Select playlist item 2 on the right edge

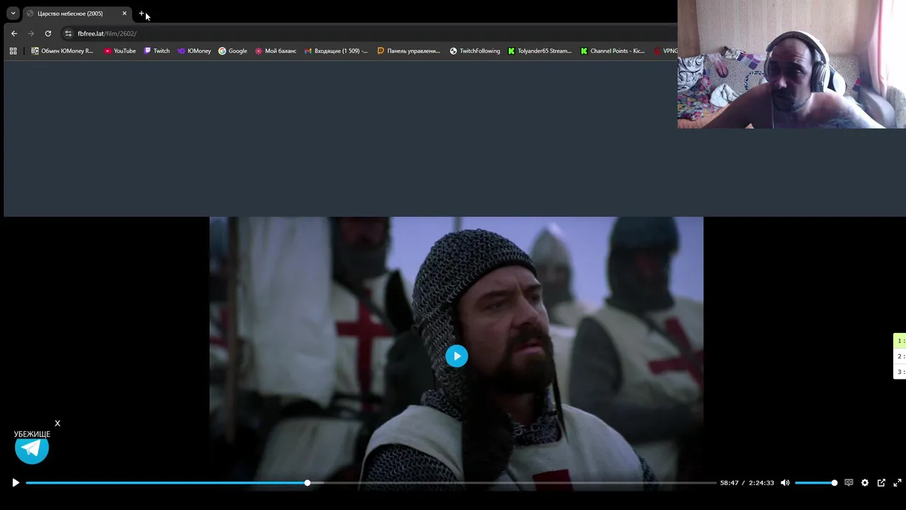pyautogui.click(x=900, y=356)
